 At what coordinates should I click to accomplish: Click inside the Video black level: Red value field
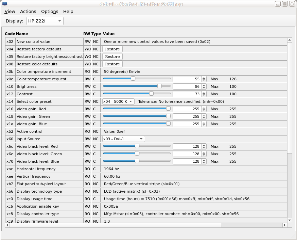pos(187,146)
